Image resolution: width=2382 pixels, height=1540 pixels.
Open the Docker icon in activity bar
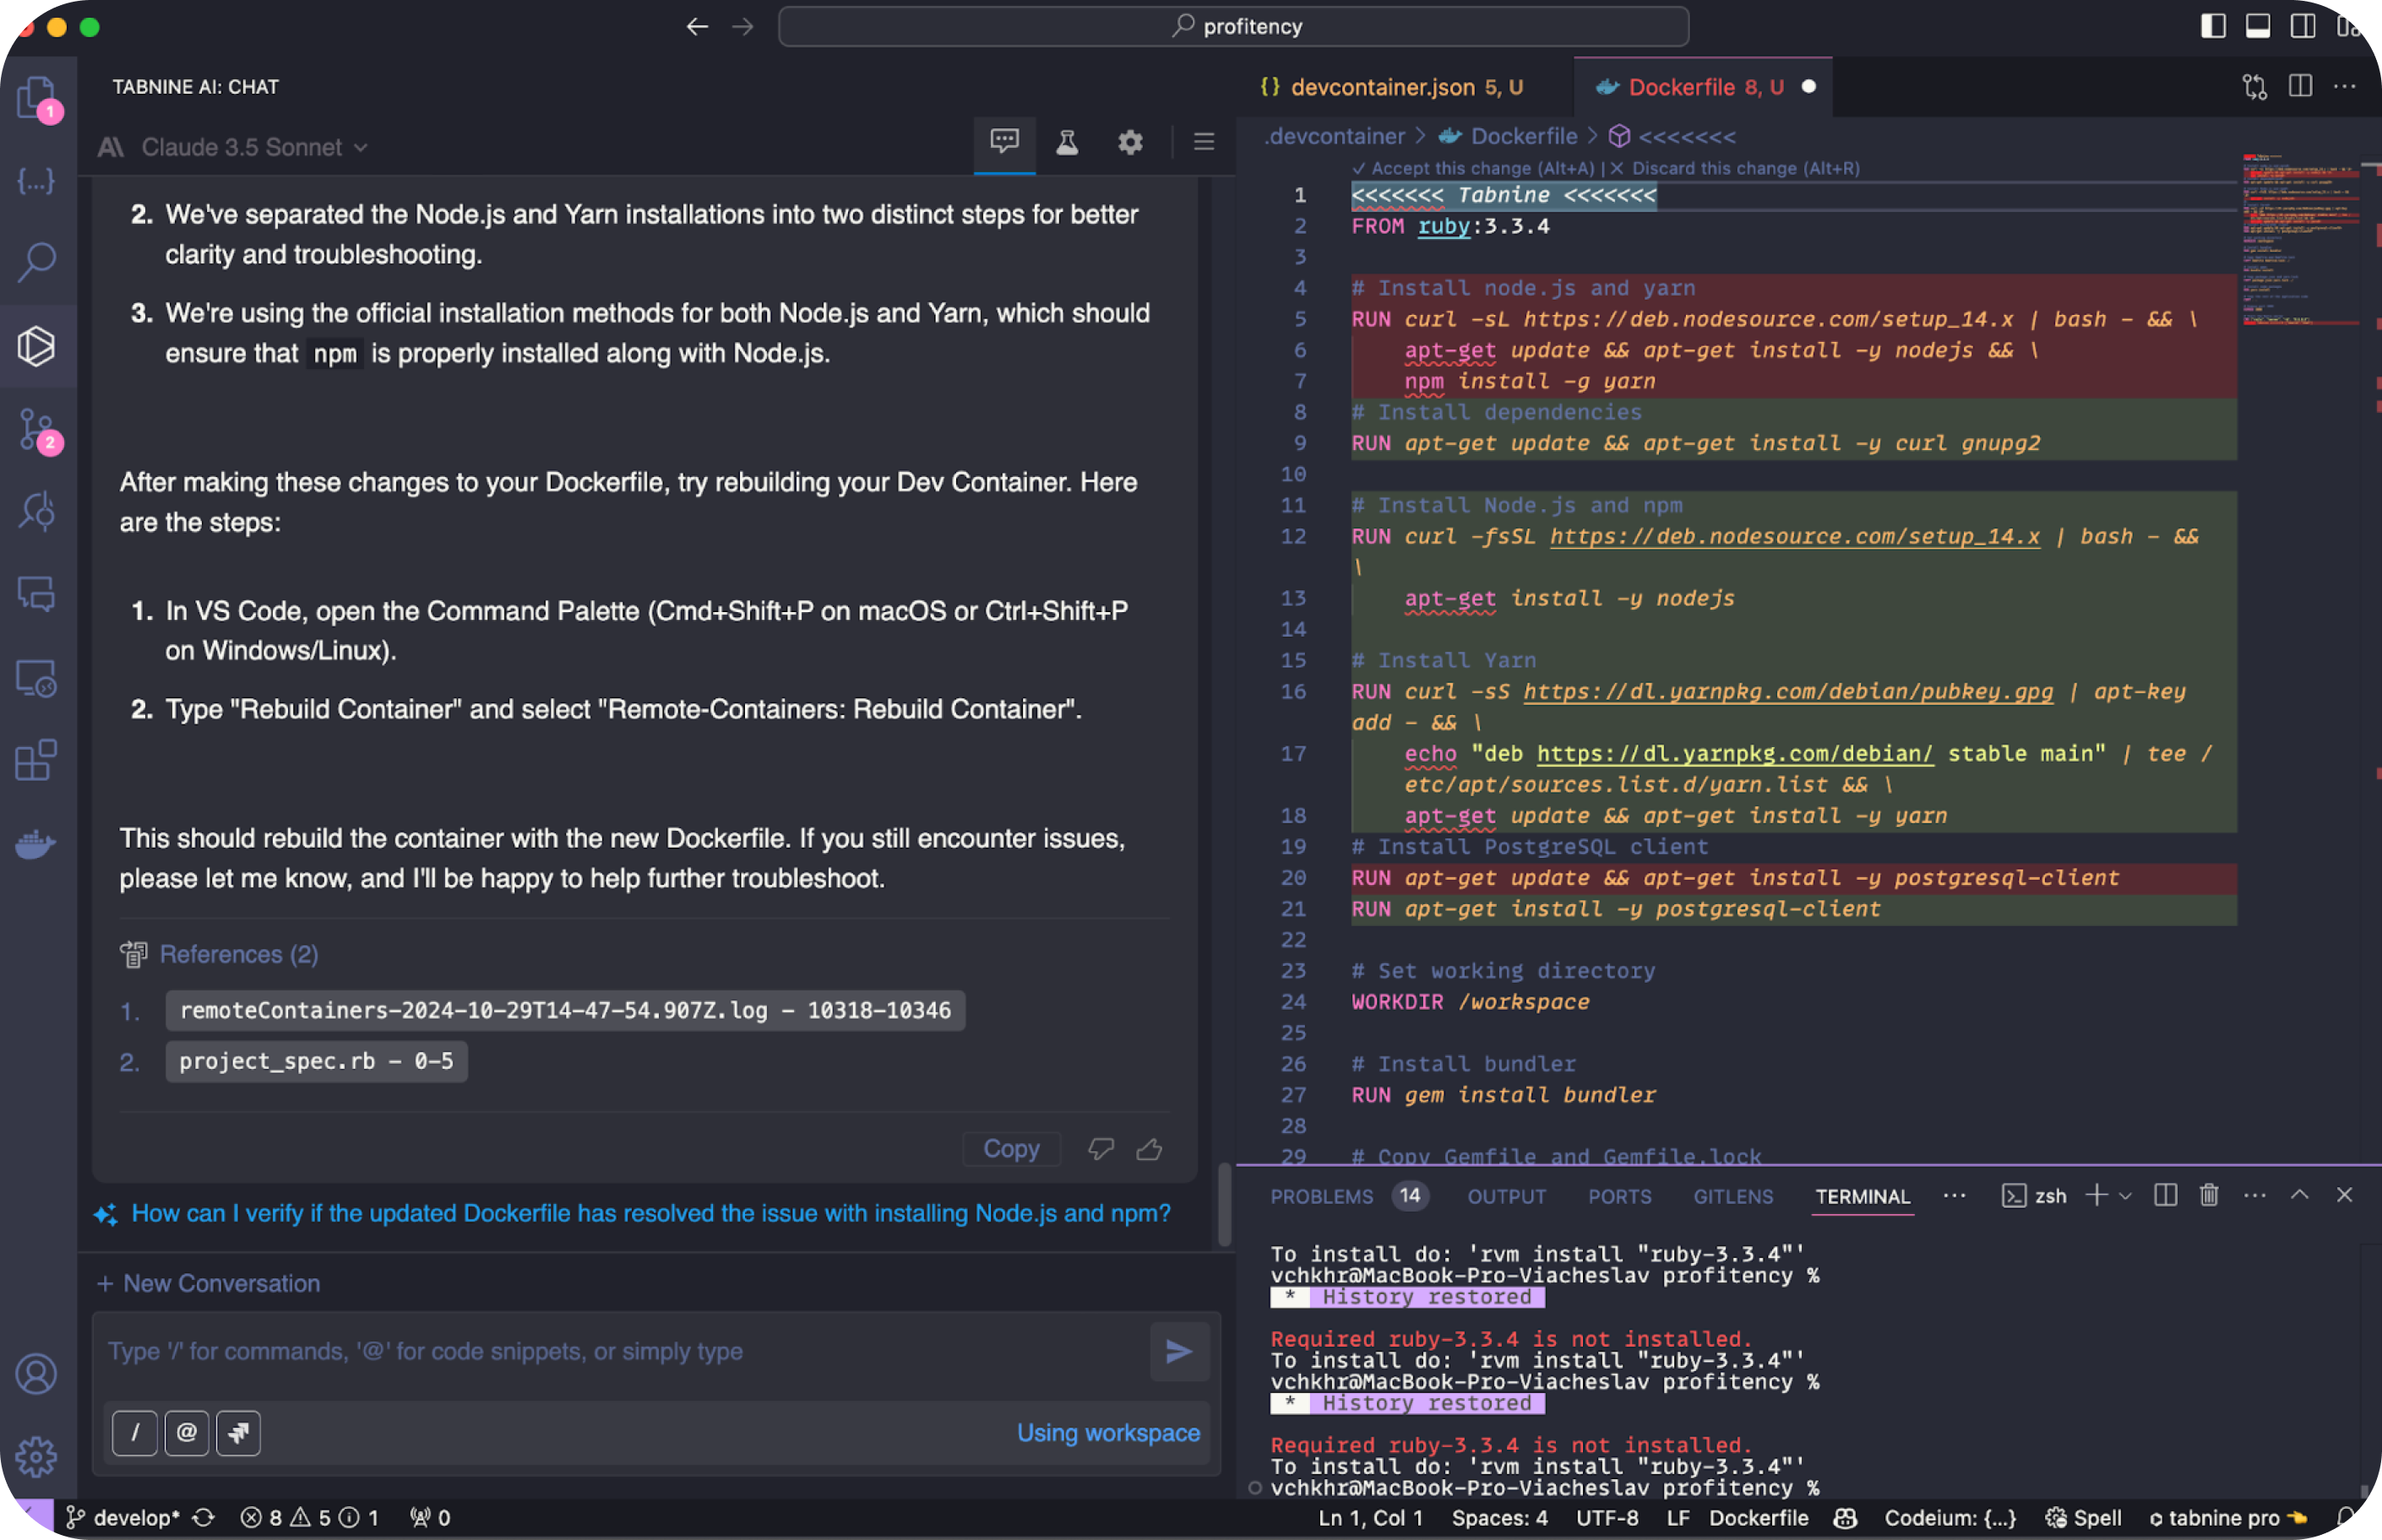36,845
